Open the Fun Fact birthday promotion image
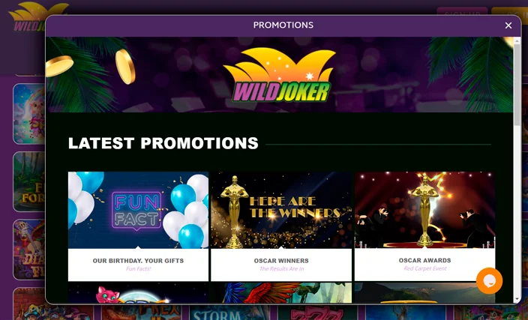 (138, 210)
